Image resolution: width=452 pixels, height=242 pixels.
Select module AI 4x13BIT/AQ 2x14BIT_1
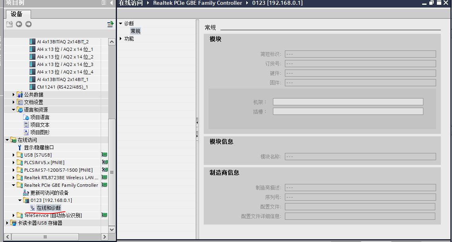[x=62, y=79]
